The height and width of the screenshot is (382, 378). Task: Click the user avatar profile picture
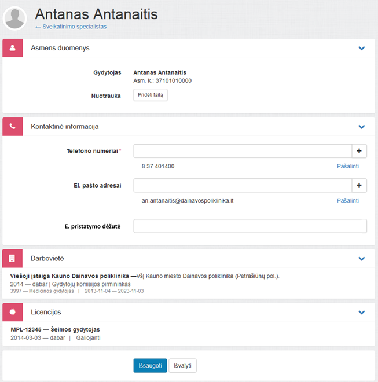tap(15, 19)
